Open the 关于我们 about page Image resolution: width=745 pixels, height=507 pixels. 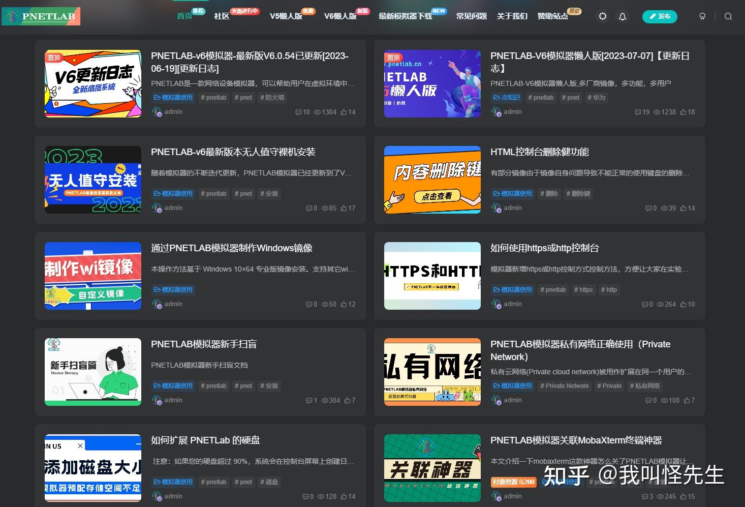point(512,16)
